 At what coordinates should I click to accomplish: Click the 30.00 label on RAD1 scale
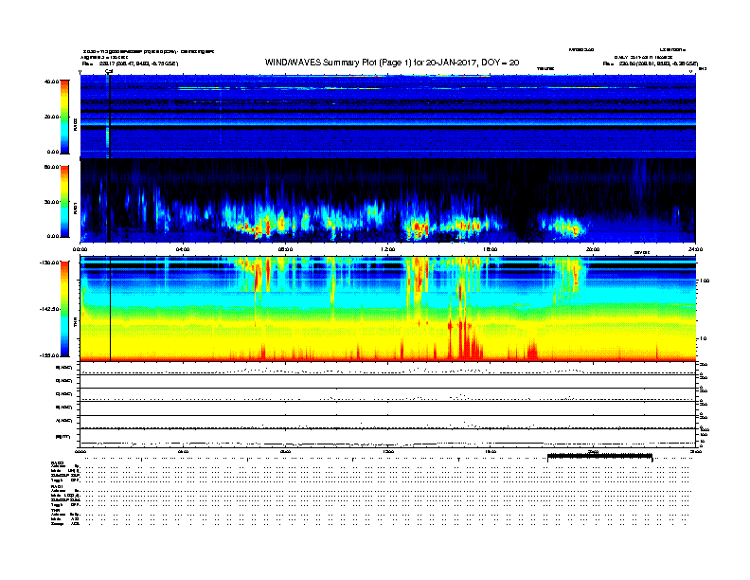(x=51, y=202)
